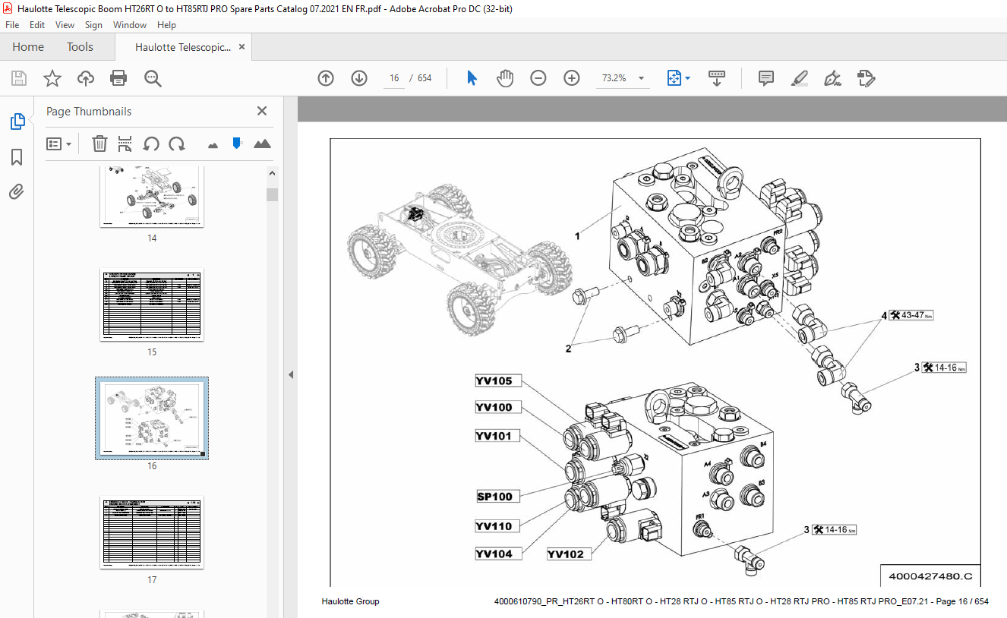Viewport: 1007px width, 618px height.
Task: Click drawing number 4000427480.C
Action: pyautogui.click(x=930, y=576)
